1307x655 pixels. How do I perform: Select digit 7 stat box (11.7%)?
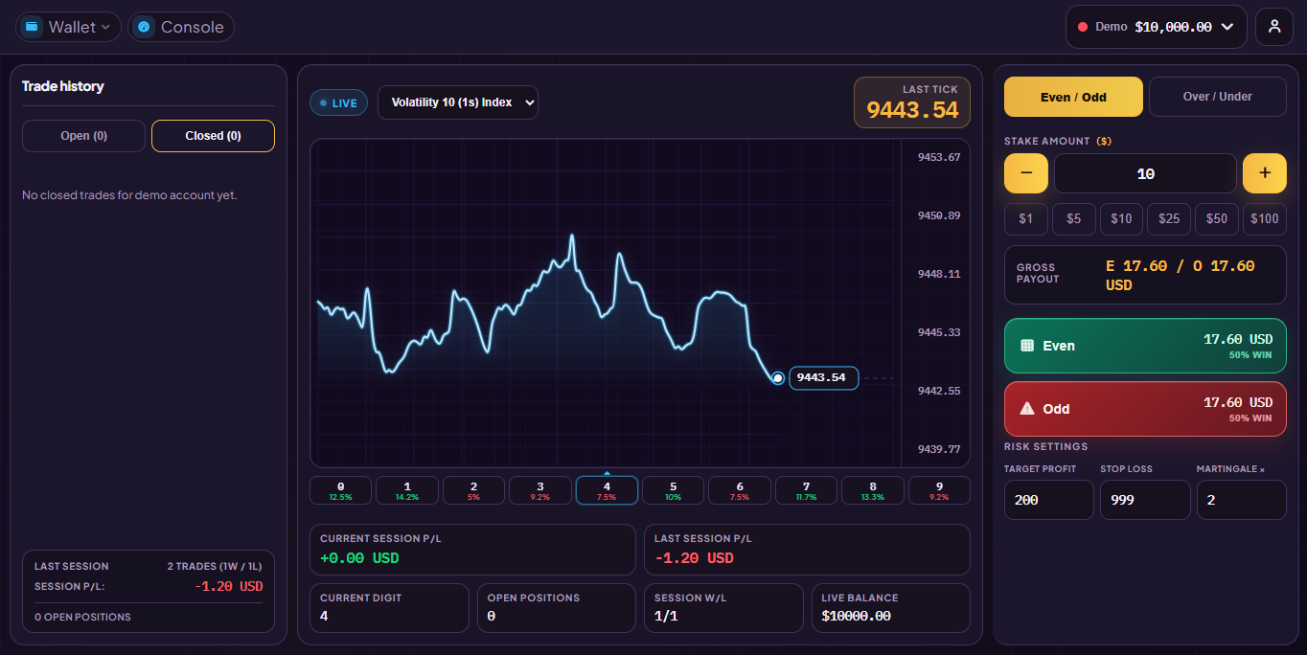806,490
